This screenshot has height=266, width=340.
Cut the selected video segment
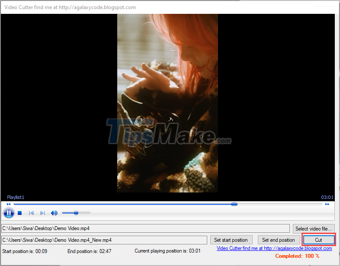(318, 240)
